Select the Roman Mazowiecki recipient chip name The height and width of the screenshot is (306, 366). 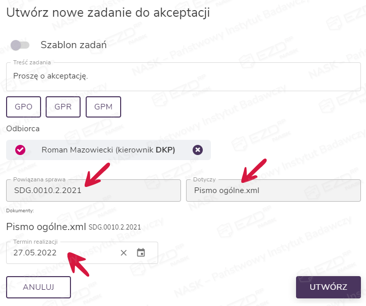click(x=108, y=150)
